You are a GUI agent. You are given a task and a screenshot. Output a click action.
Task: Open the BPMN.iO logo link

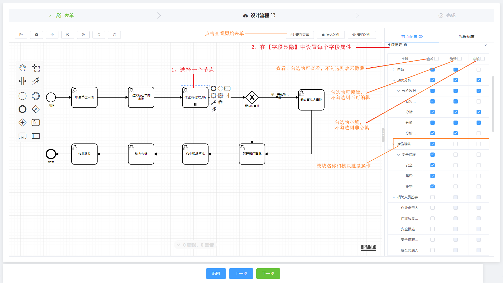(368, 247)
